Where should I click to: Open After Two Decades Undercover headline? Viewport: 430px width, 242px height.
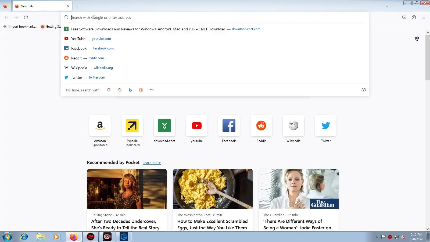pyautogui.click(x=125, y=225)
